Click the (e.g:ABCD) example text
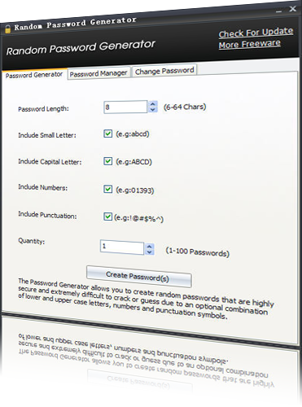The height and width of the screenshot is (407, 302). pos(133,162)
